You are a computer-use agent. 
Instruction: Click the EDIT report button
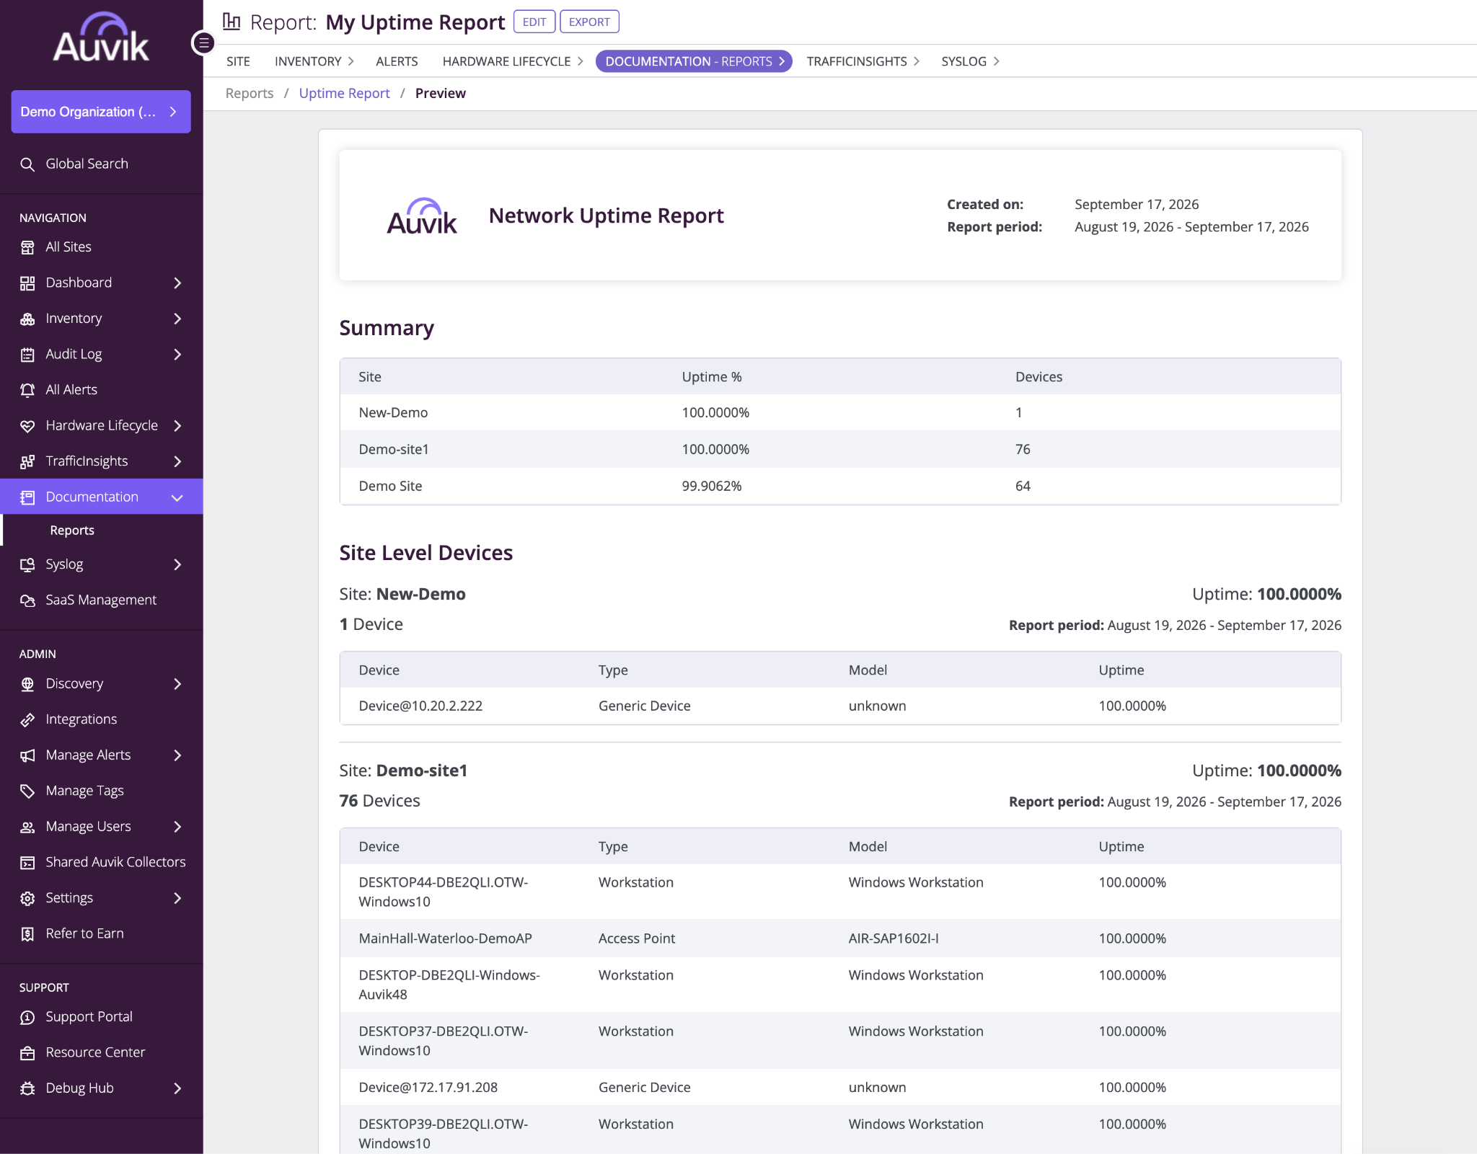click(534, 22)
